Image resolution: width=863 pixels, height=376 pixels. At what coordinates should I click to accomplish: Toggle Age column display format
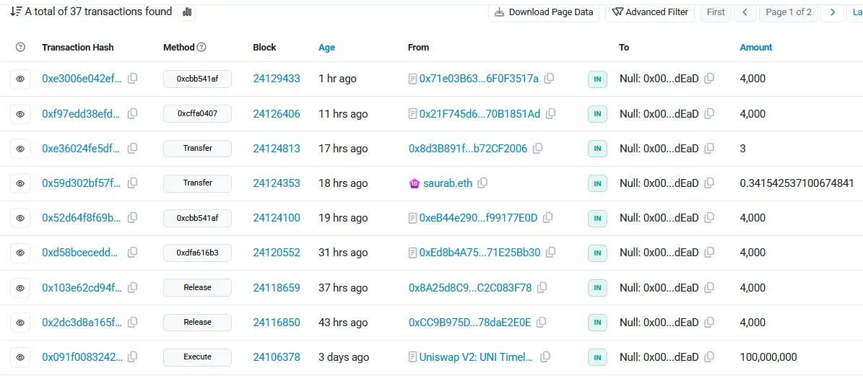(x=327, y=48)
